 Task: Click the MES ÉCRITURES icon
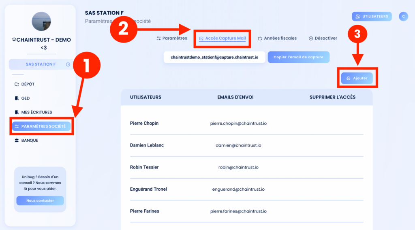click(x=17, y=112)
